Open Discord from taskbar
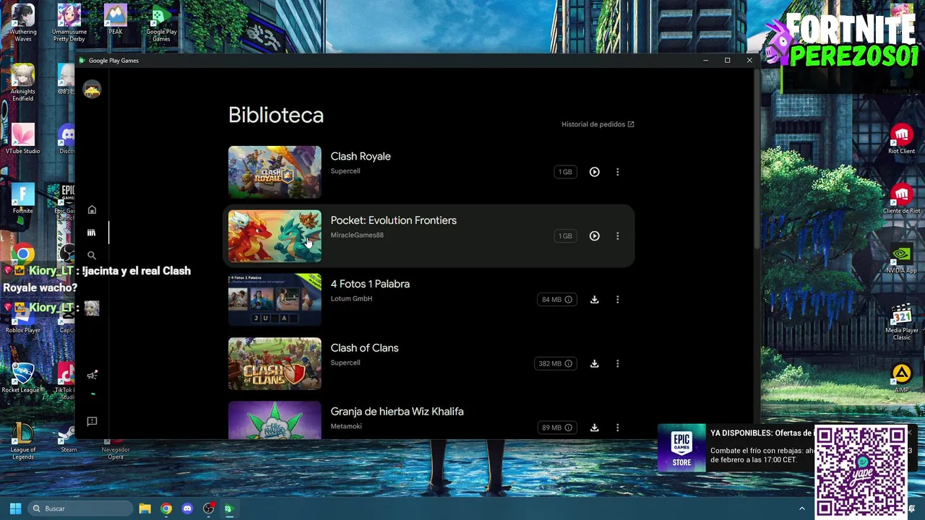Viewport: 925px width, 520px height. [x=187, y=508]
